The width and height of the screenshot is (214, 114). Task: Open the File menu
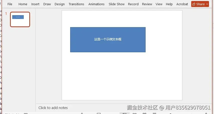tap(10, 4)
